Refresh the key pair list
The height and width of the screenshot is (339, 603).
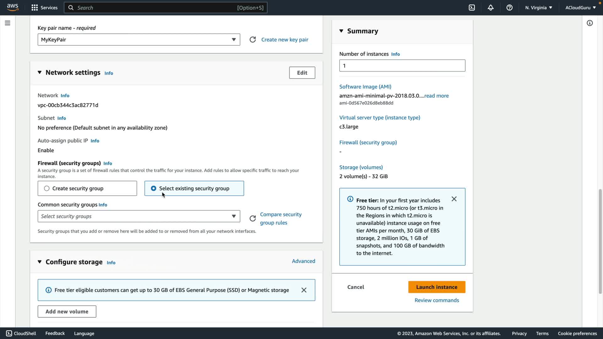pyautogui.click(x=253, y=40)
